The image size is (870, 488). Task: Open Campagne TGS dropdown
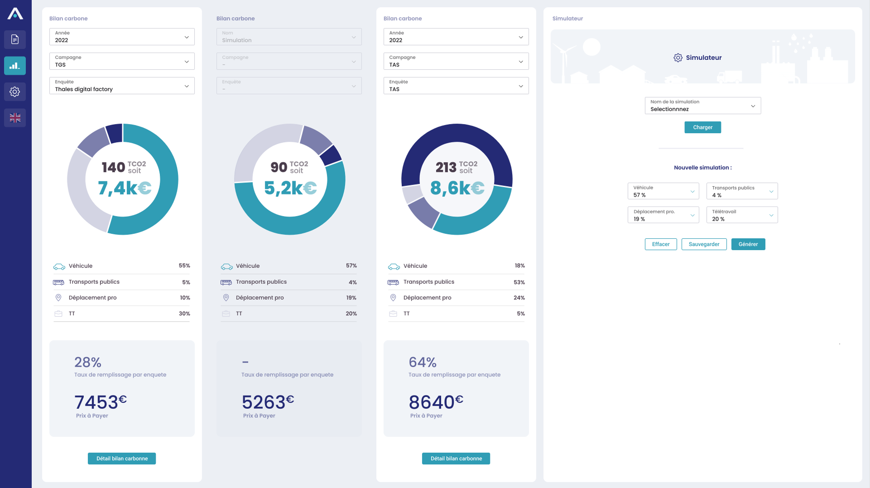pyautogui.click(x=122, y=61)
